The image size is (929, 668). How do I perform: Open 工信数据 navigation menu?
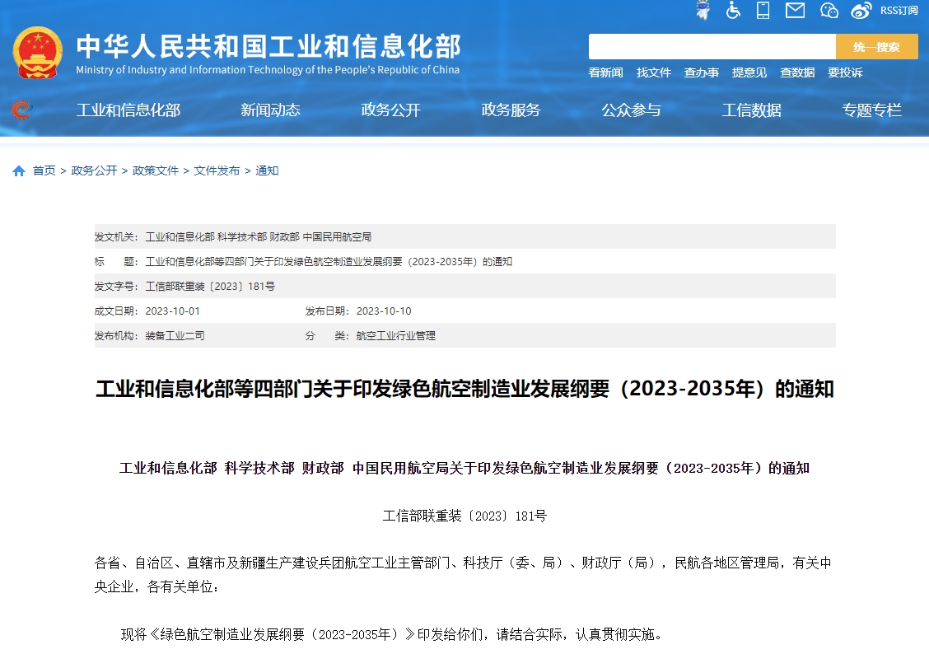[x=752, y=110]
